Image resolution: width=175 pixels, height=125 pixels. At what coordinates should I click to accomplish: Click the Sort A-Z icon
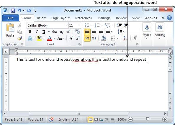[125, 38]
